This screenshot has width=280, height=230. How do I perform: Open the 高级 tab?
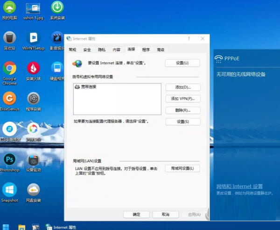pyautogui.click(x=161, y=50)
